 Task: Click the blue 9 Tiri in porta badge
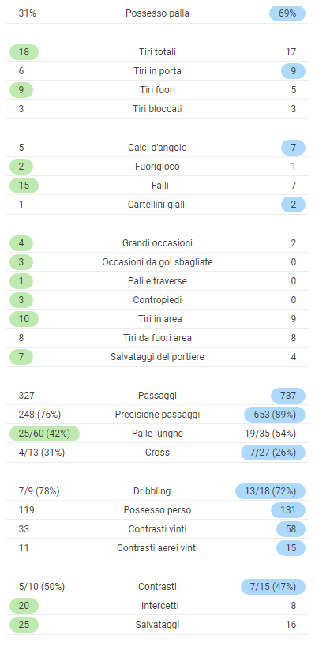click(x=293, y=71)
